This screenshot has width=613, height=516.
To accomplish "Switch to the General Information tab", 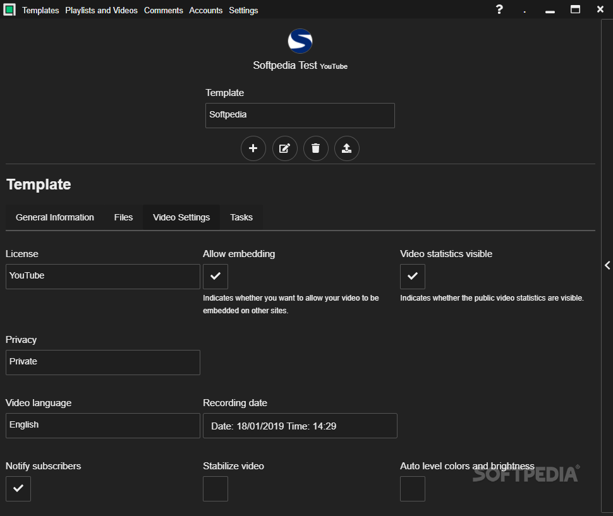I will 55,217.
